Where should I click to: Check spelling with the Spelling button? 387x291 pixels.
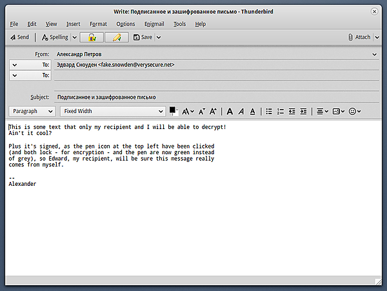[55, 37]
